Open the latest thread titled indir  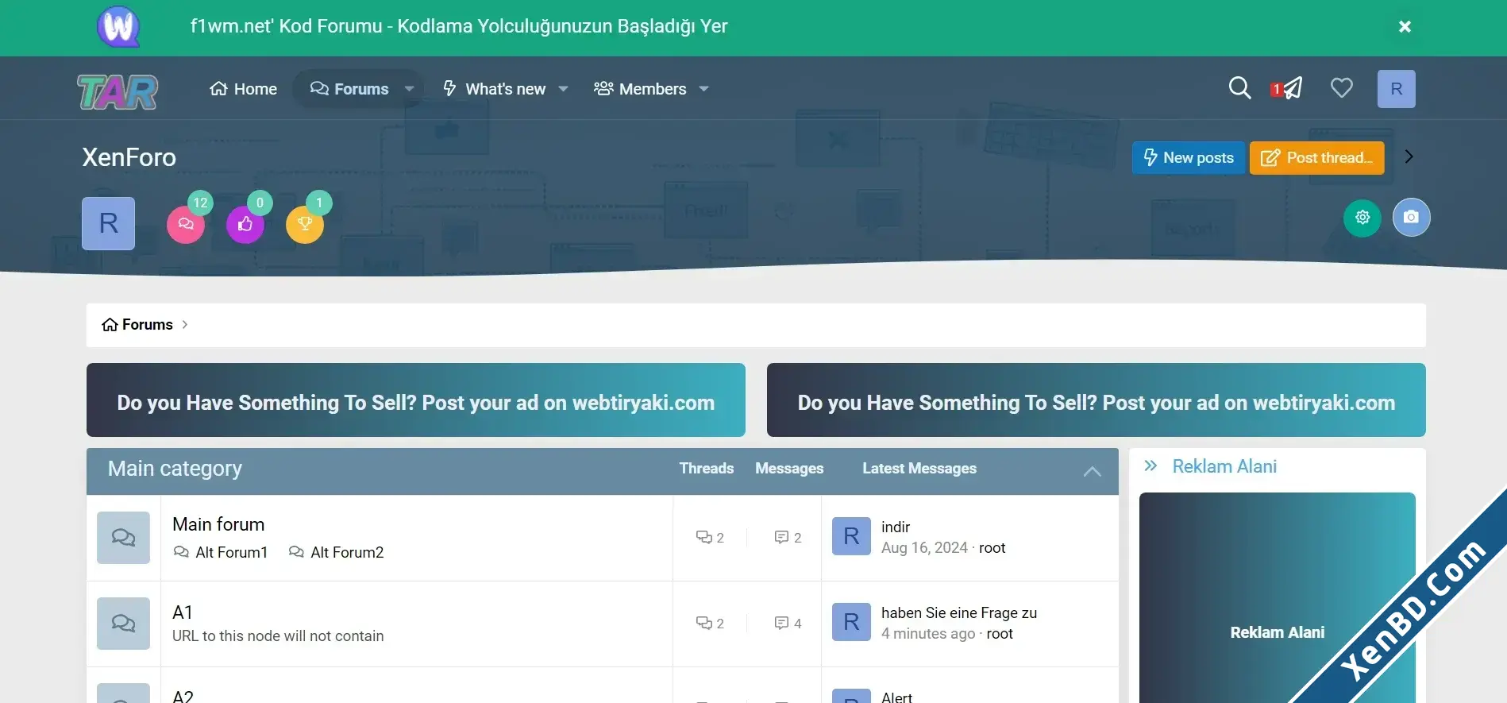coord(896,527)
